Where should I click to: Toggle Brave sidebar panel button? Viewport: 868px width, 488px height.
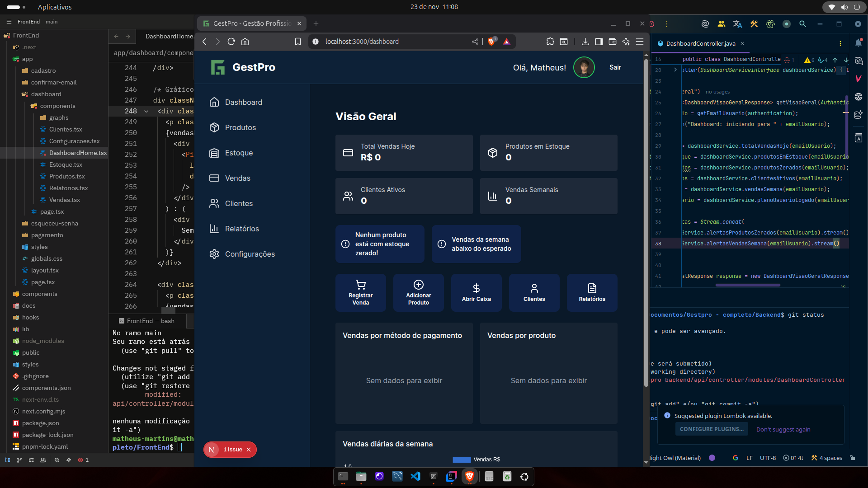[x=599, y=42]
